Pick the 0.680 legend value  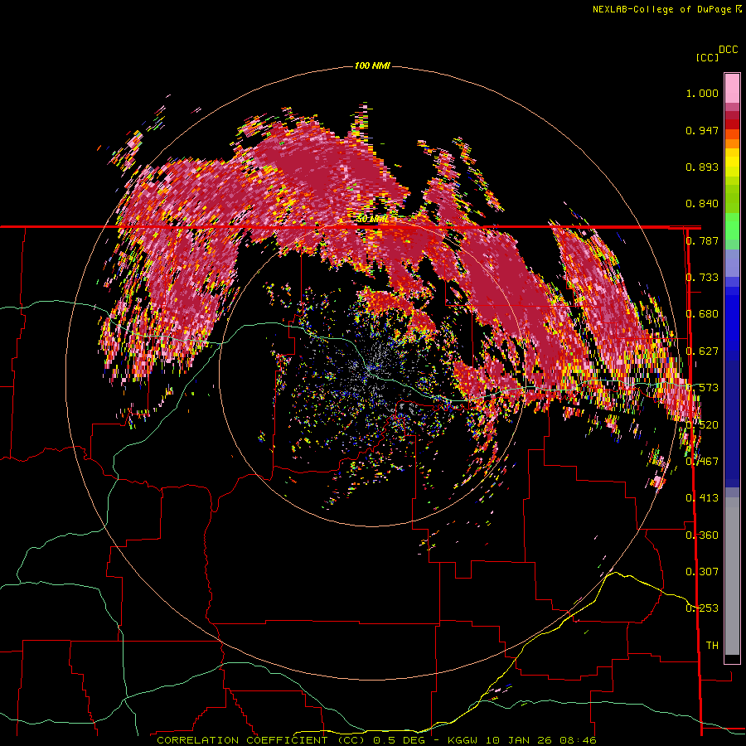pyautogui.click(x=702, y=314)
